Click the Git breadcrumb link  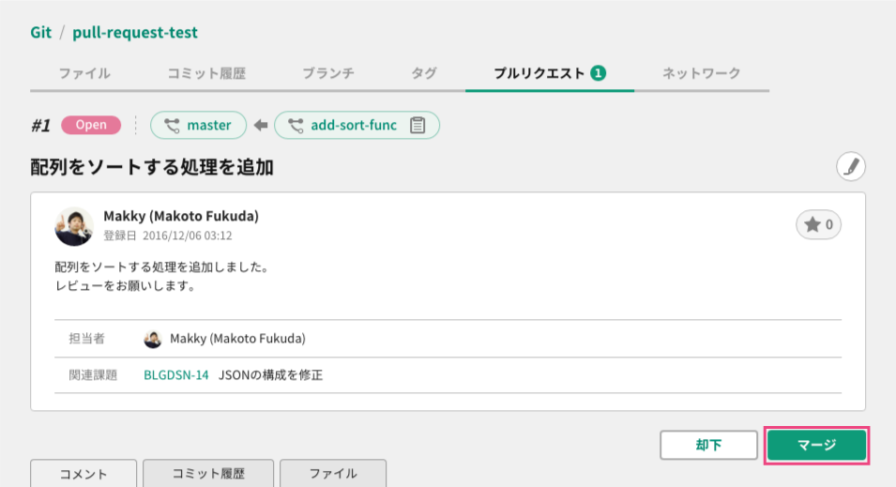click(40, 32)
